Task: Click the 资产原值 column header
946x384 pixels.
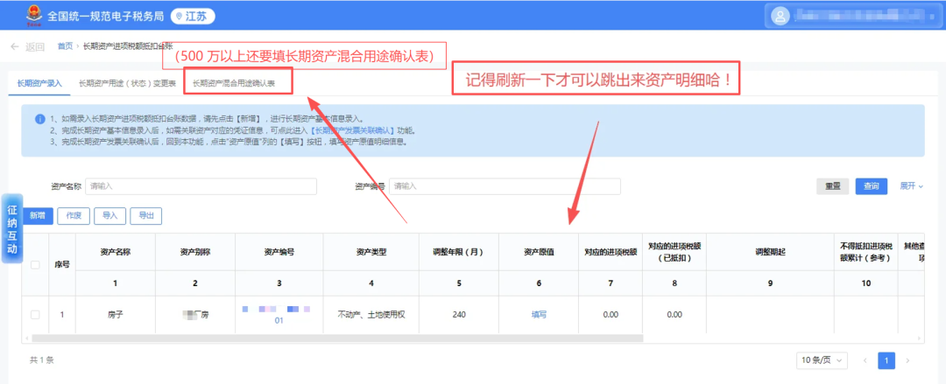Action: [x=539, y=252]
